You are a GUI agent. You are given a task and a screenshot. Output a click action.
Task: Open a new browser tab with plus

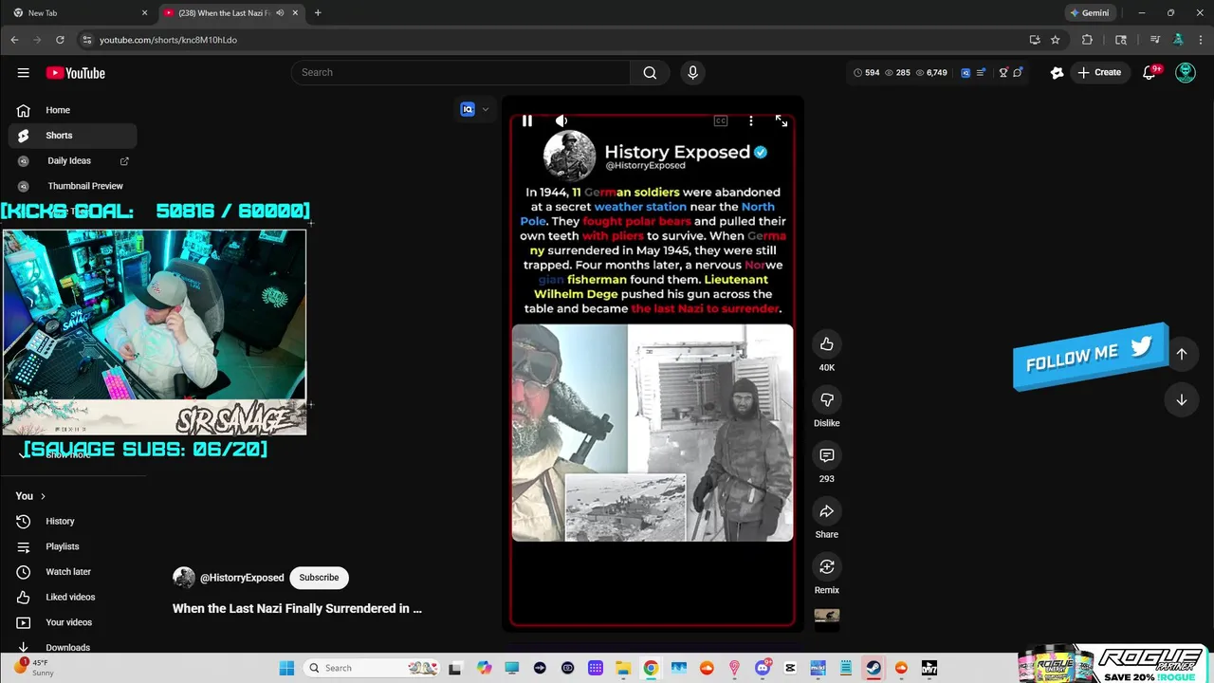pyautogui.click(x=318, y=13)
